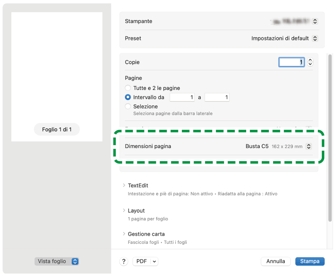Click the range end page field
This screenshot has height=276, width=336.
coord(217,97)
